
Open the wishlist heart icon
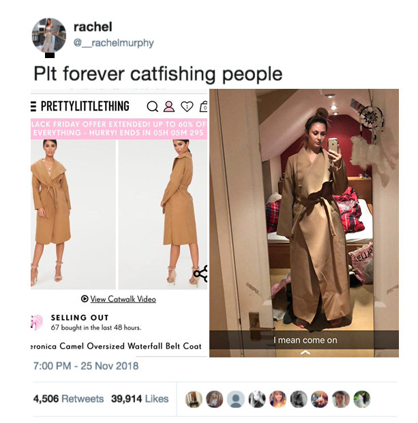tap(187, 107)
